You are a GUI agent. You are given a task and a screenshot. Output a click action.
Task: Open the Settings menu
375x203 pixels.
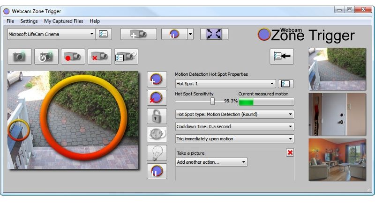click(29, 21)
